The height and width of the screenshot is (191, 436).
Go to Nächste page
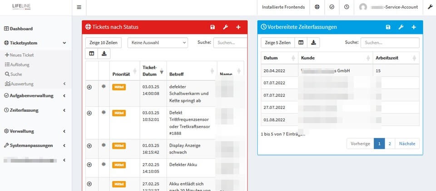[407, 143]
